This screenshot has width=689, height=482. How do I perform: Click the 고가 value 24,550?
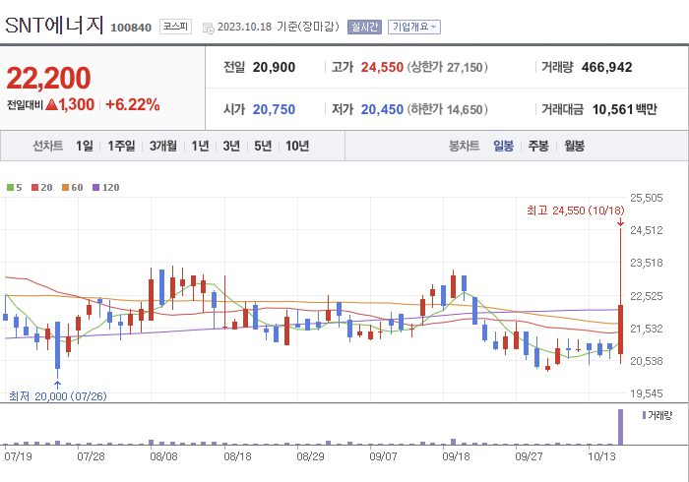[x=382, y=67]
